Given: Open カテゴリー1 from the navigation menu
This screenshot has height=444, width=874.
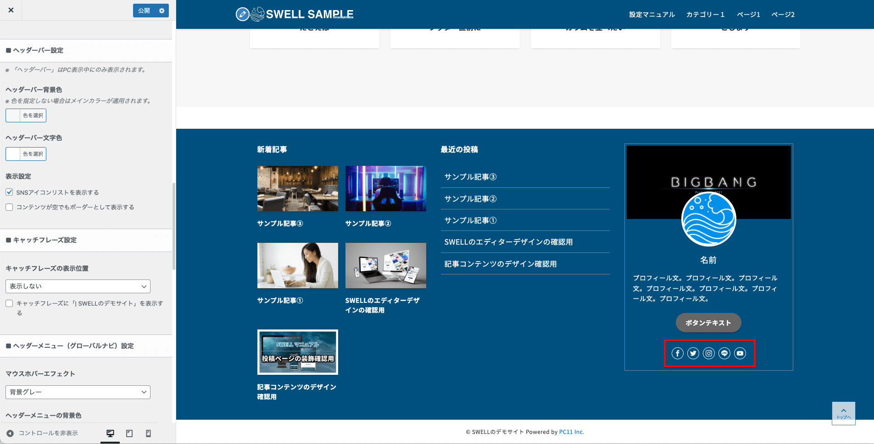Looking at the screenshot, I should [x=705, y=14].
